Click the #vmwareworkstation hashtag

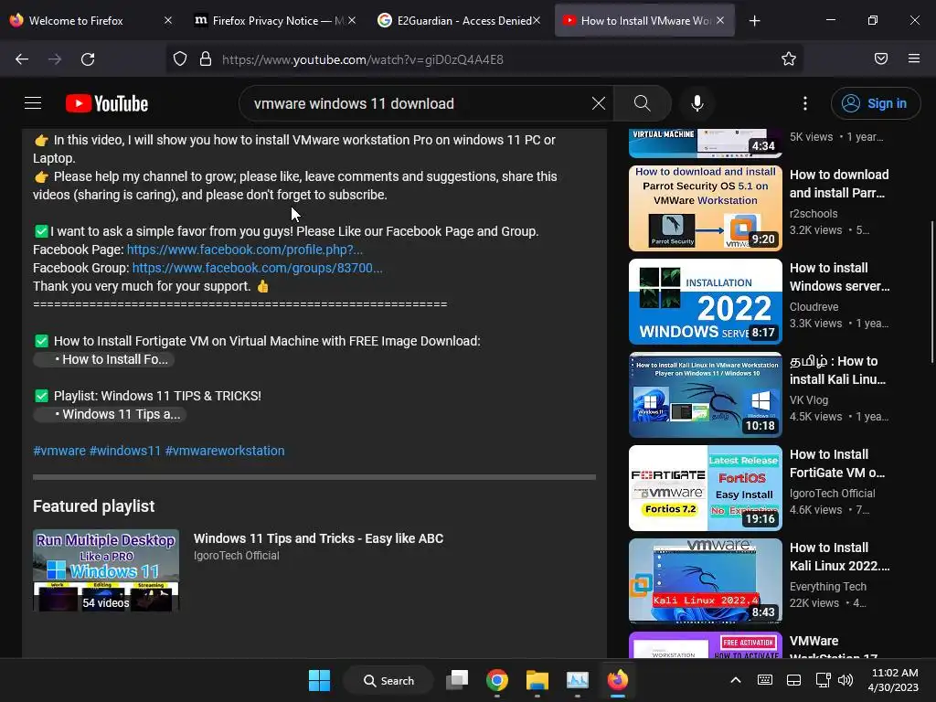tap(225, 451)
